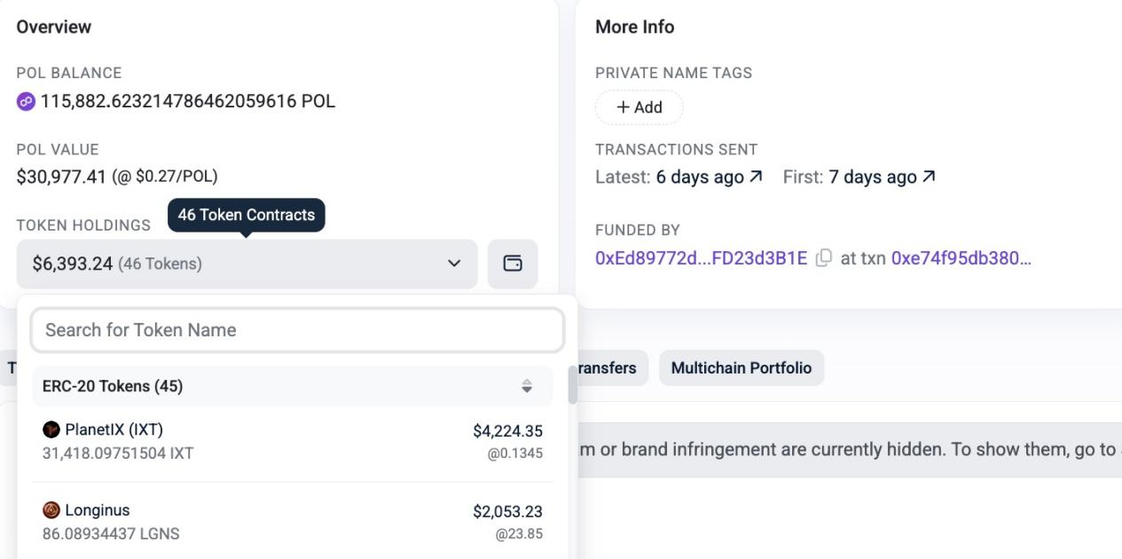The width and height of the screenshot is (1122, 559).
Task: Add a private name tag
Action: pos(639,107)
